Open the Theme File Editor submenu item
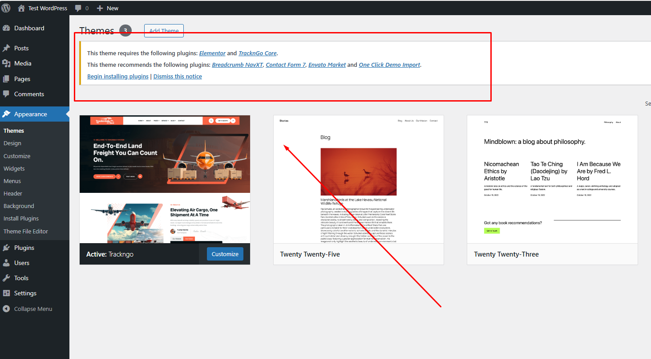The height and width of the screenshot is (359, 651). [x=26, y=231]
